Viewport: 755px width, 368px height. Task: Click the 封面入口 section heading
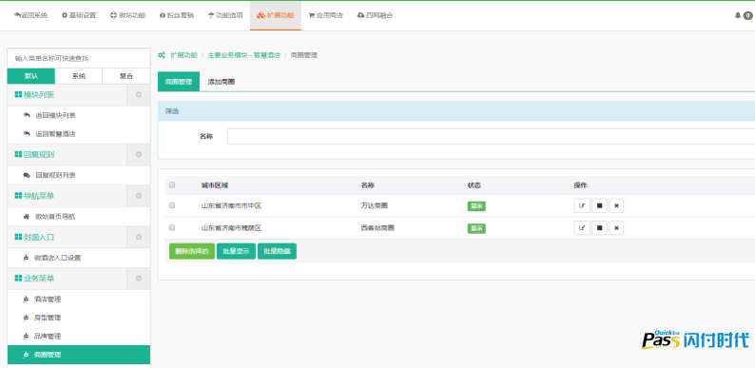[x=34, y=237]
